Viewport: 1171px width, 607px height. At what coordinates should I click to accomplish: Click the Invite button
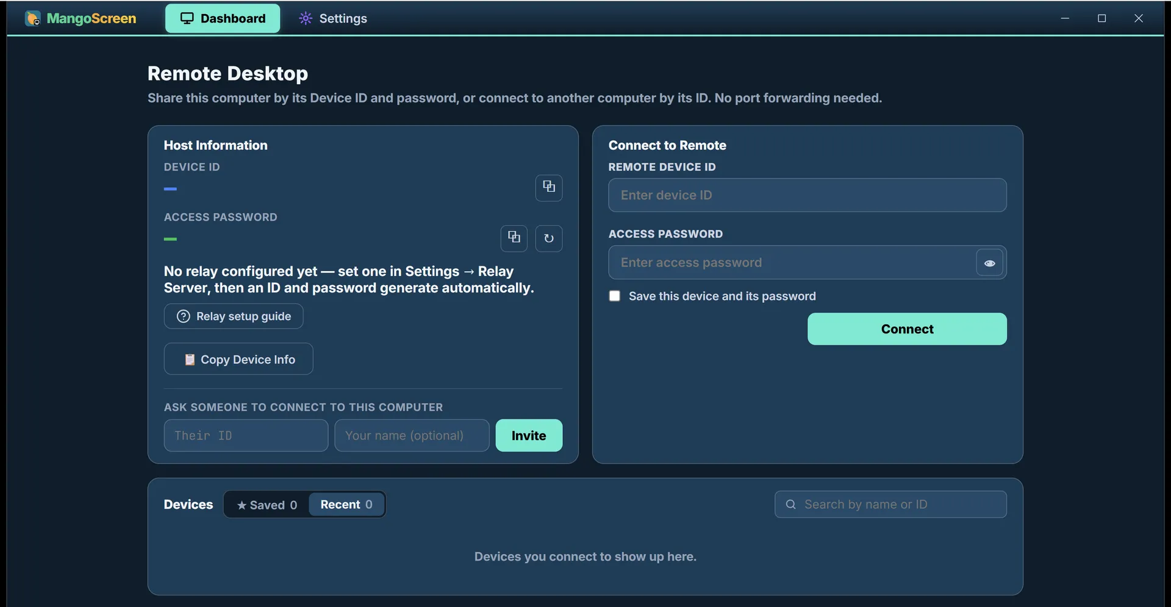529,436
